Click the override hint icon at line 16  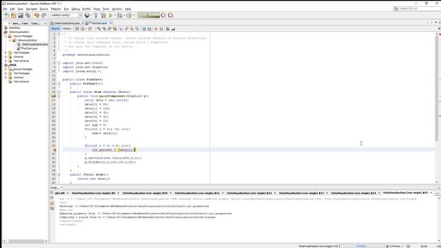[53, 96]
